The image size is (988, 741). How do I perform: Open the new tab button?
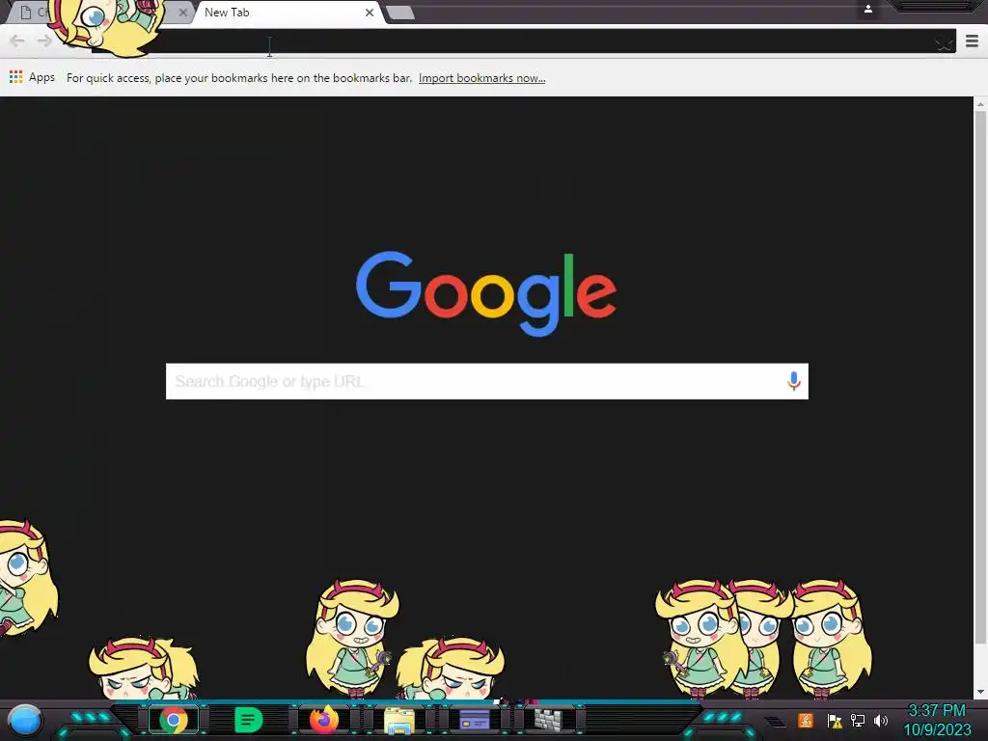tap(398, 13)
